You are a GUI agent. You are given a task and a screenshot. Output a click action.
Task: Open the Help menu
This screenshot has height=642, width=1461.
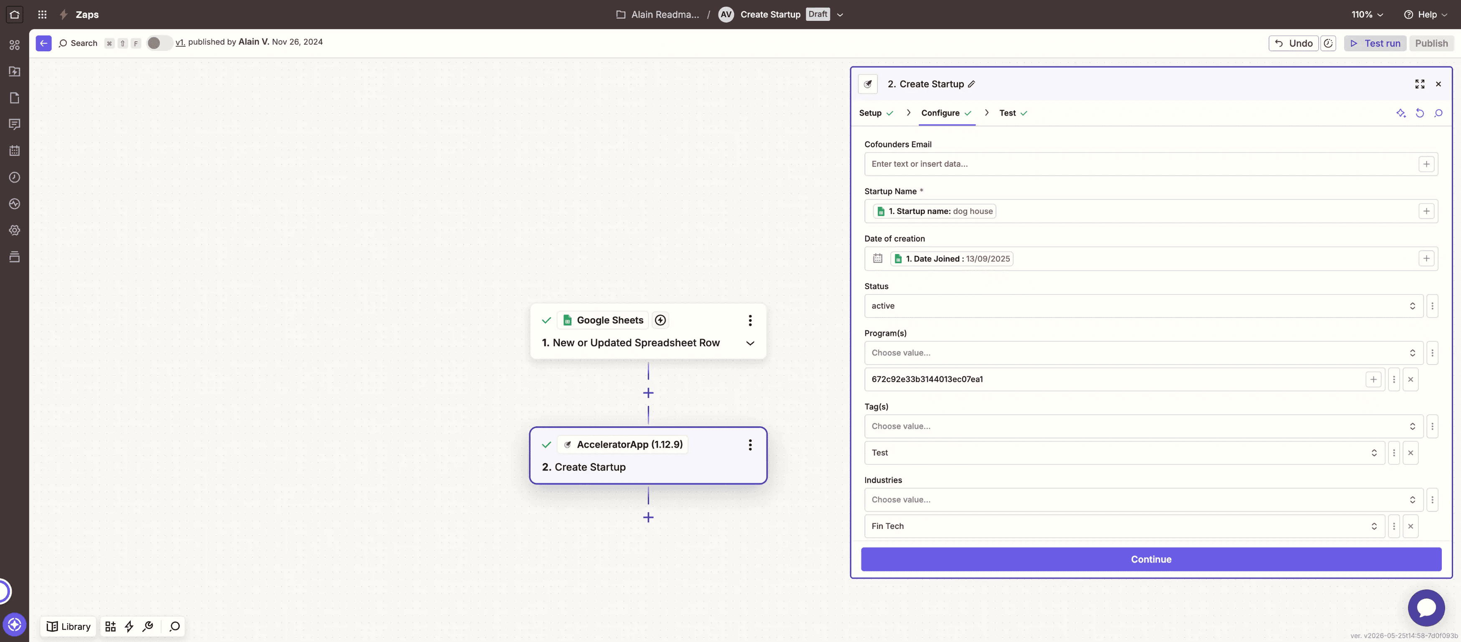coord(1425,14)
